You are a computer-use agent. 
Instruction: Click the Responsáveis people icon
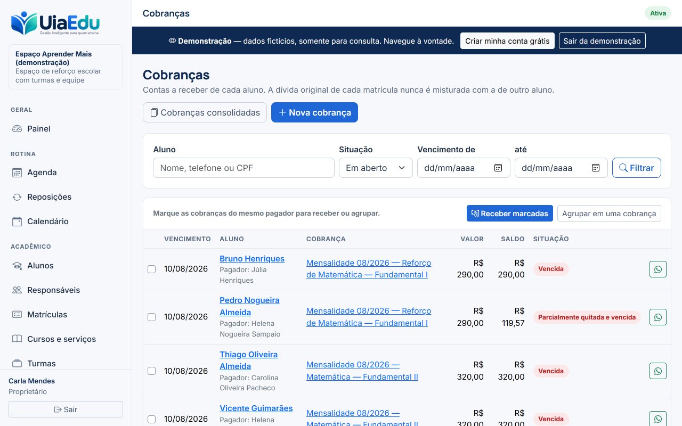[17, 290]
